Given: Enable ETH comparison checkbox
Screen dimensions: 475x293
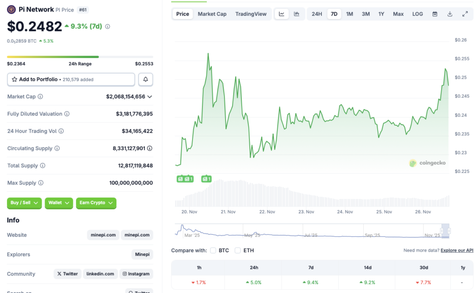Looking at the screenshot, I should pos(237,250).
